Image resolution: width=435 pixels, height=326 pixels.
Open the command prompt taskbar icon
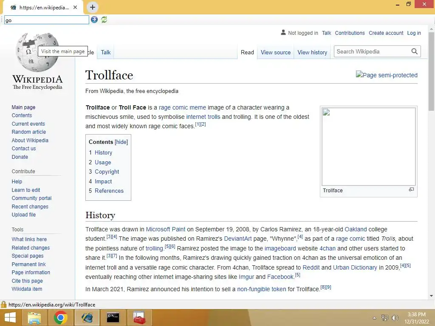pyautogui.click(x=113, y=318)
